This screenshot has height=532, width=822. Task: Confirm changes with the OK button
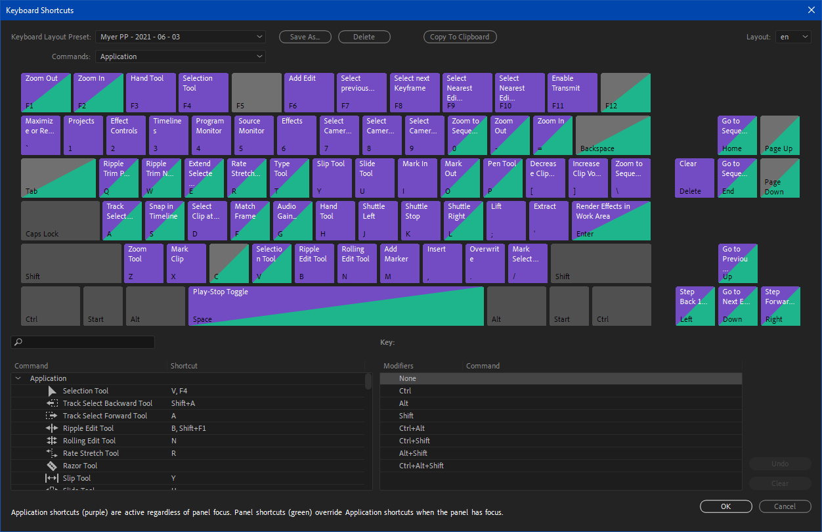[x=725, y=506]
